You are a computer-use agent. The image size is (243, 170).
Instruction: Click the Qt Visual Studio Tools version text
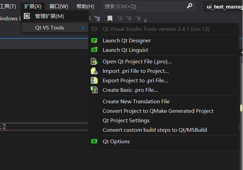coord(156,29)
